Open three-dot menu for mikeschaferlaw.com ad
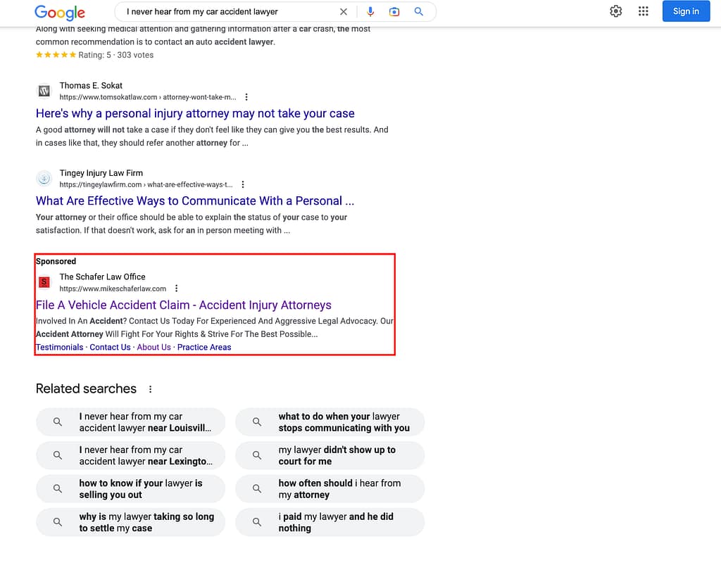721x584 pixels. [x=177, y=288]
